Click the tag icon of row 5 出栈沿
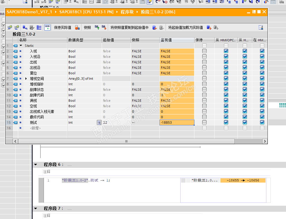Image resolution: width=286 pixels, height=219 pixels. point(15,68)
